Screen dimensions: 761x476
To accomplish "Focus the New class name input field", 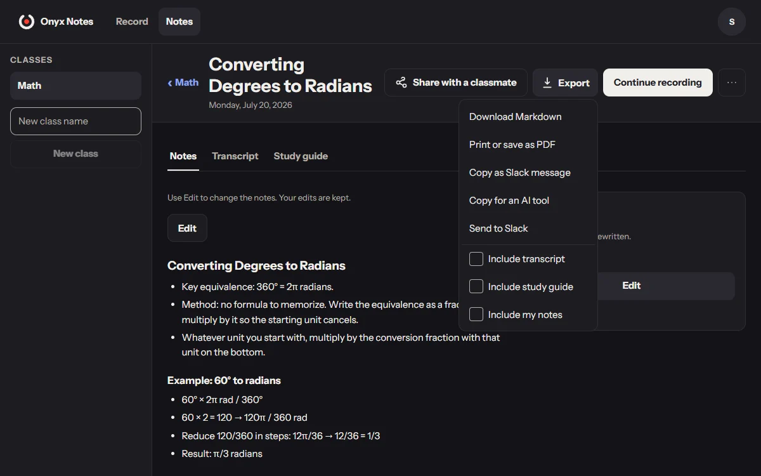I will click(x=75, y=121).
